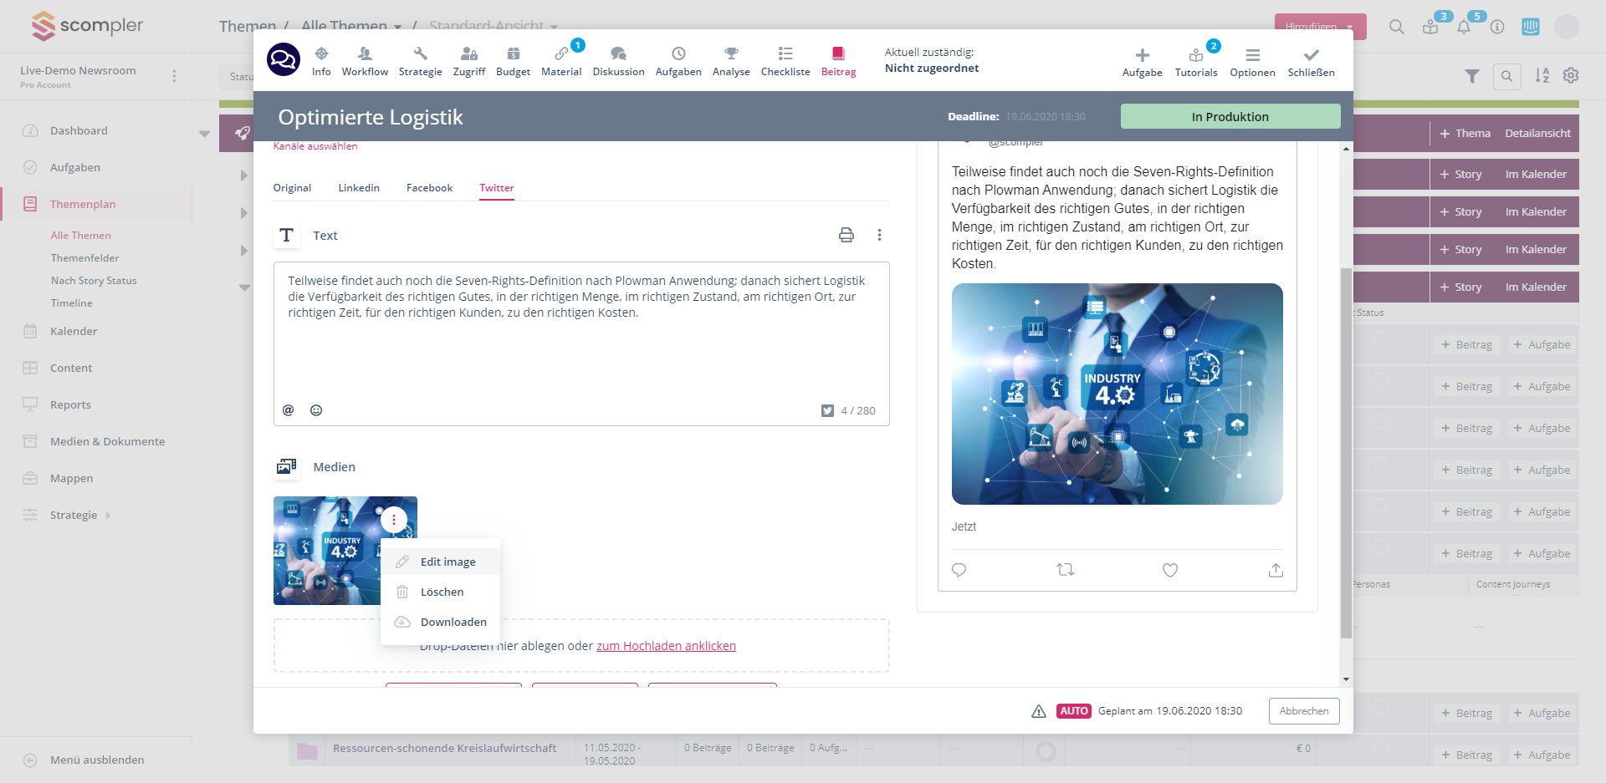The image size is (1606, 783).
Task: Open three-dot menu on media thumbnail
Action: point(394,520)
